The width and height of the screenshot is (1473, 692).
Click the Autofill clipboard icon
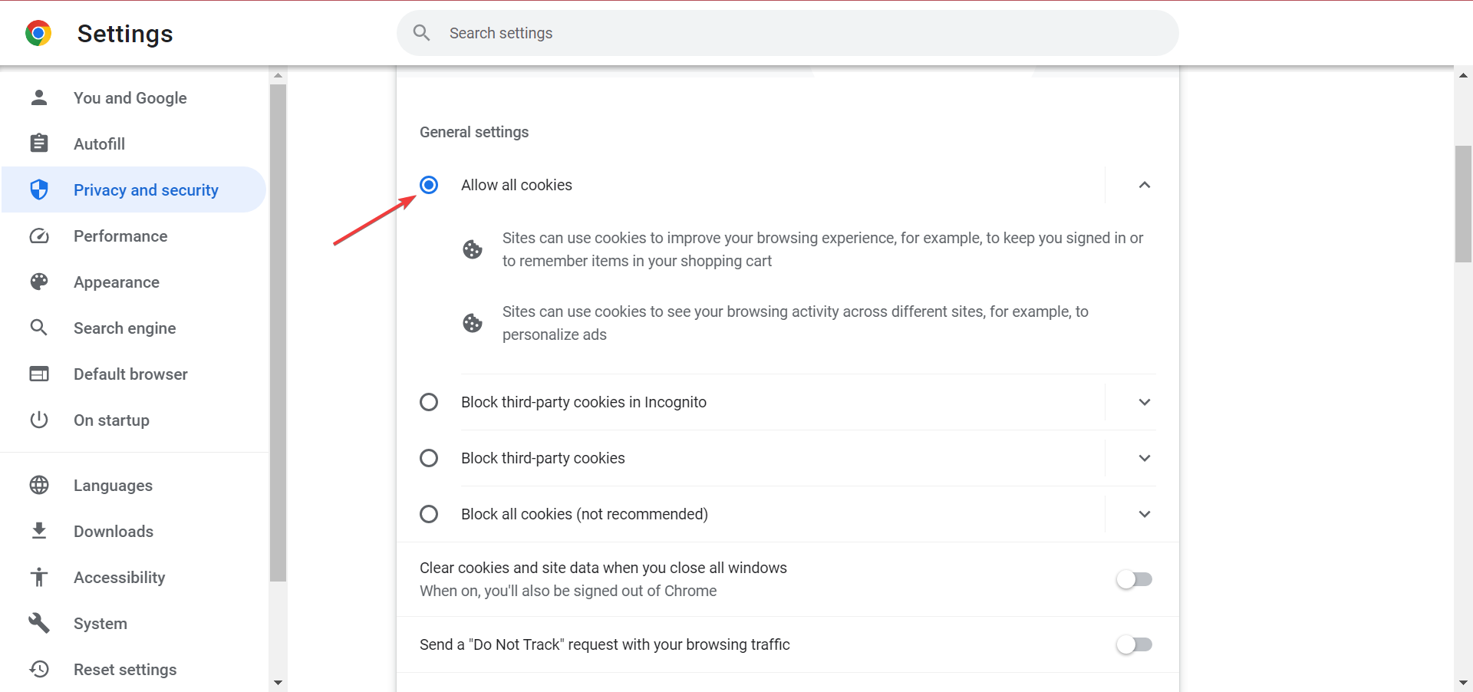[39, 143]
